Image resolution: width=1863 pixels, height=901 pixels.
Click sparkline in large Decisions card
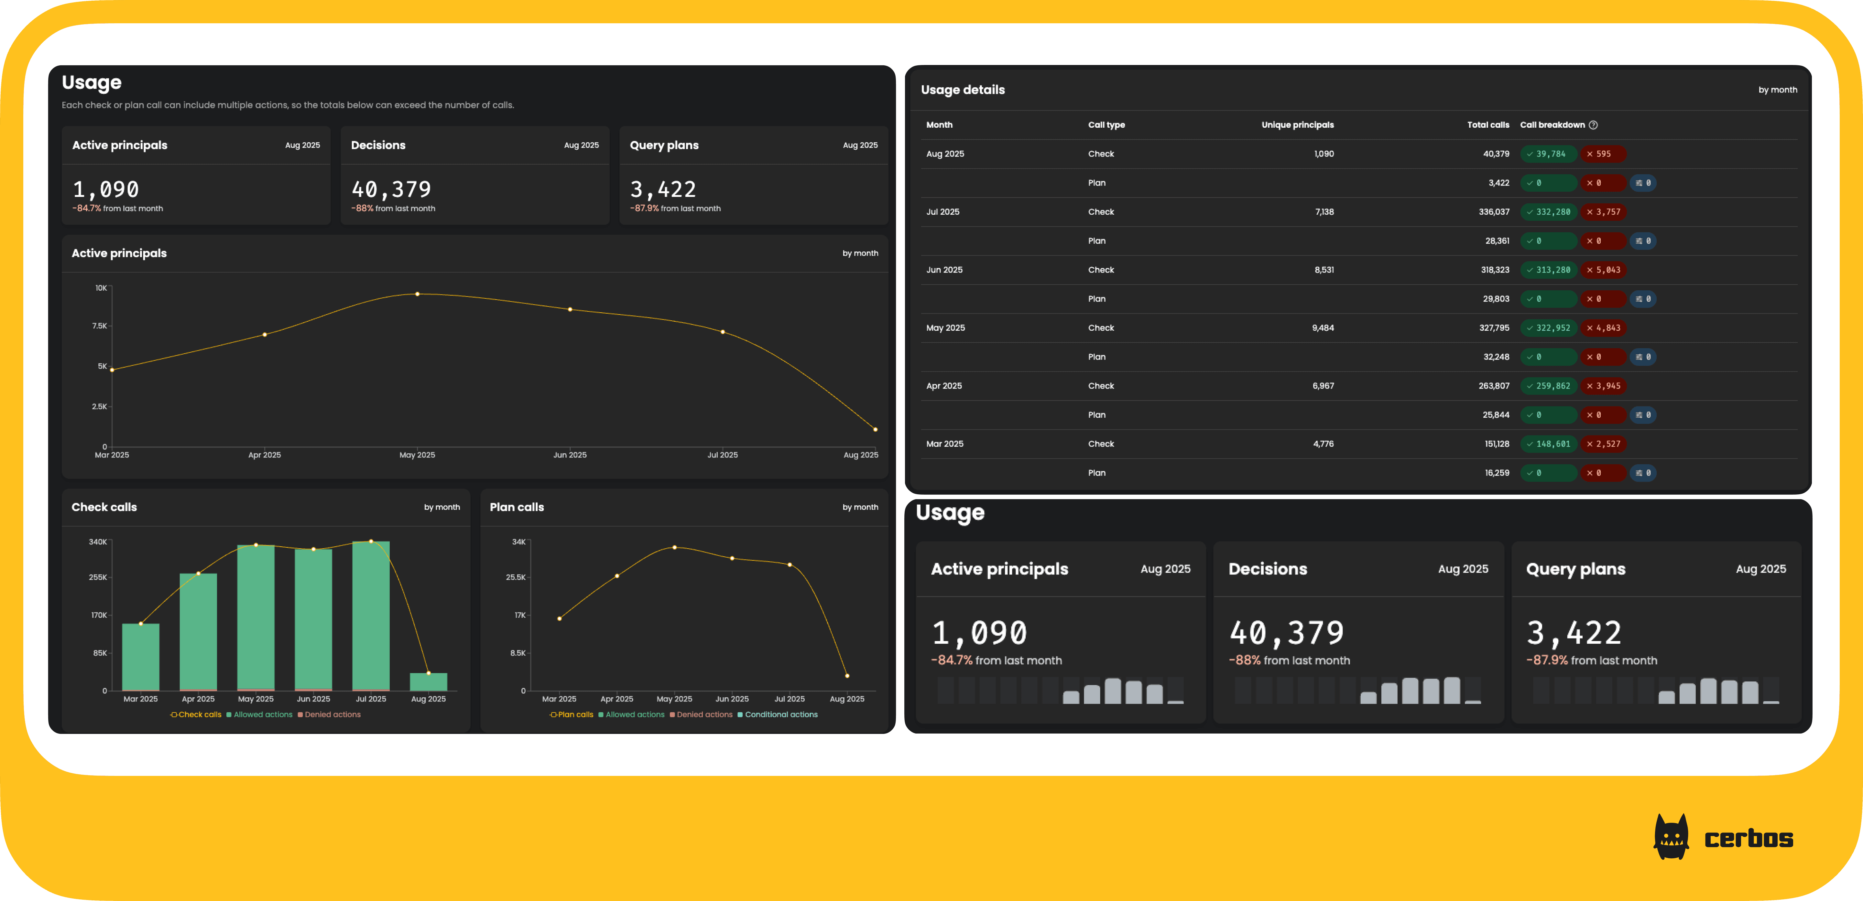coord(1358,691)
